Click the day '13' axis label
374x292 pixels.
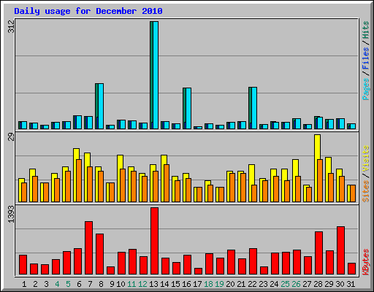153,284
